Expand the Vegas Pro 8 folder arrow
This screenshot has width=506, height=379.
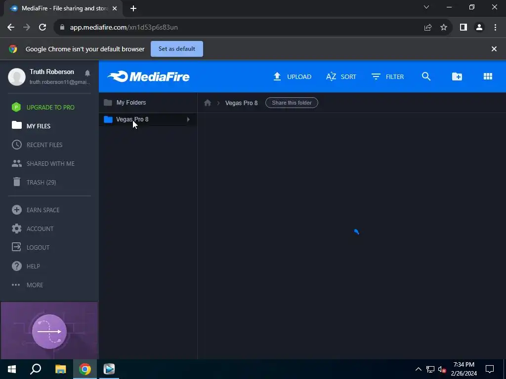(188, 119)
